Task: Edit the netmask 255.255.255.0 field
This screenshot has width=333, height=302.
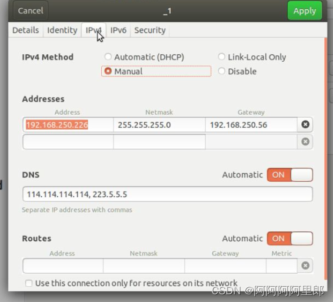Action: [159, 125]
